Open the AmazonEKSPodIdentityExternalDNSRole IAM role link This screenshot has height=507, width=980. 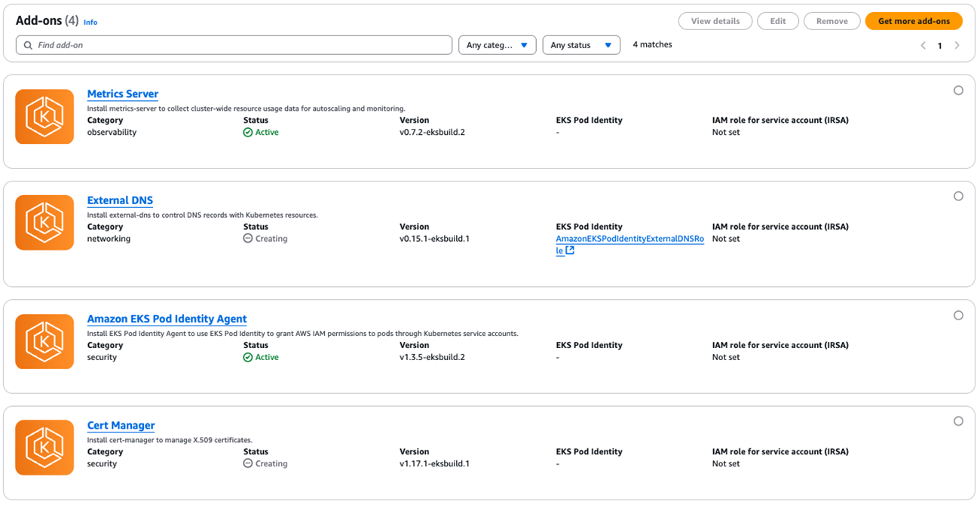pyautogui.click(x=629, y=238)
